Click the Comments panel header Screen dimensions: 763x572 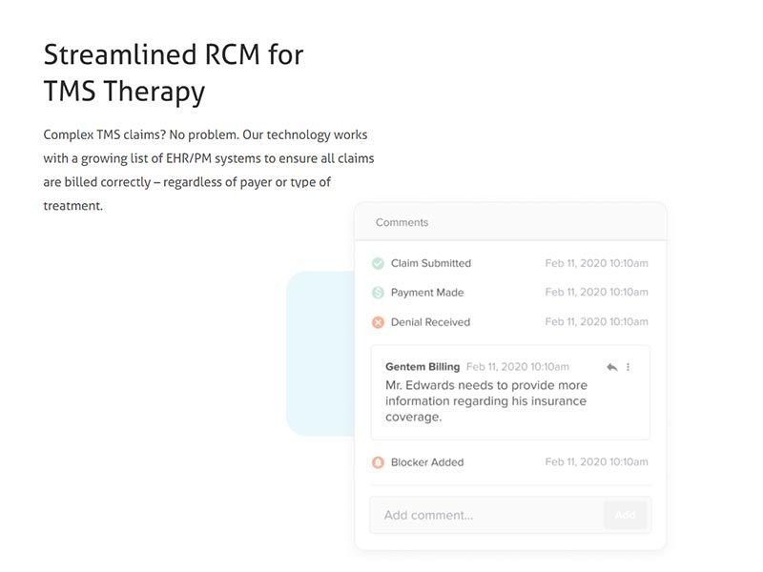coord(402,222)
